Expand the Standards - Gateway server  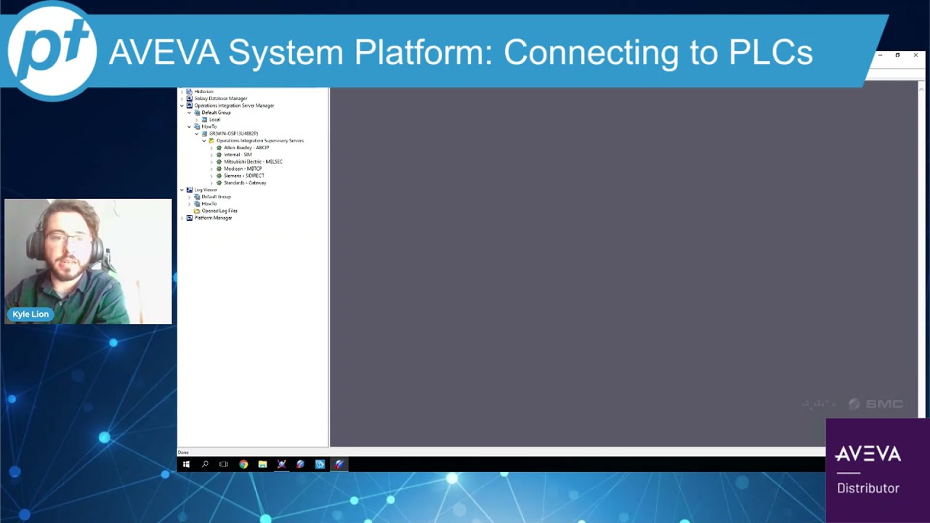point(211,182)
